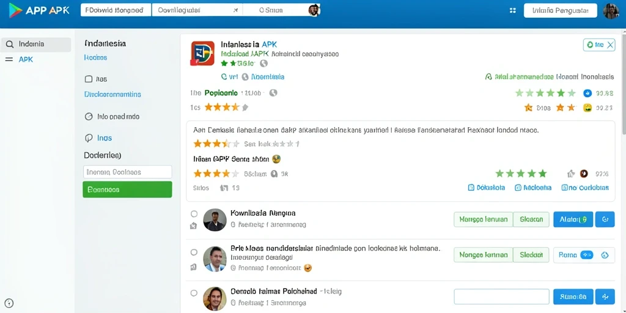Click the Inlaifia Pengusta button in header
626x313 pixels.
(561, 11)
